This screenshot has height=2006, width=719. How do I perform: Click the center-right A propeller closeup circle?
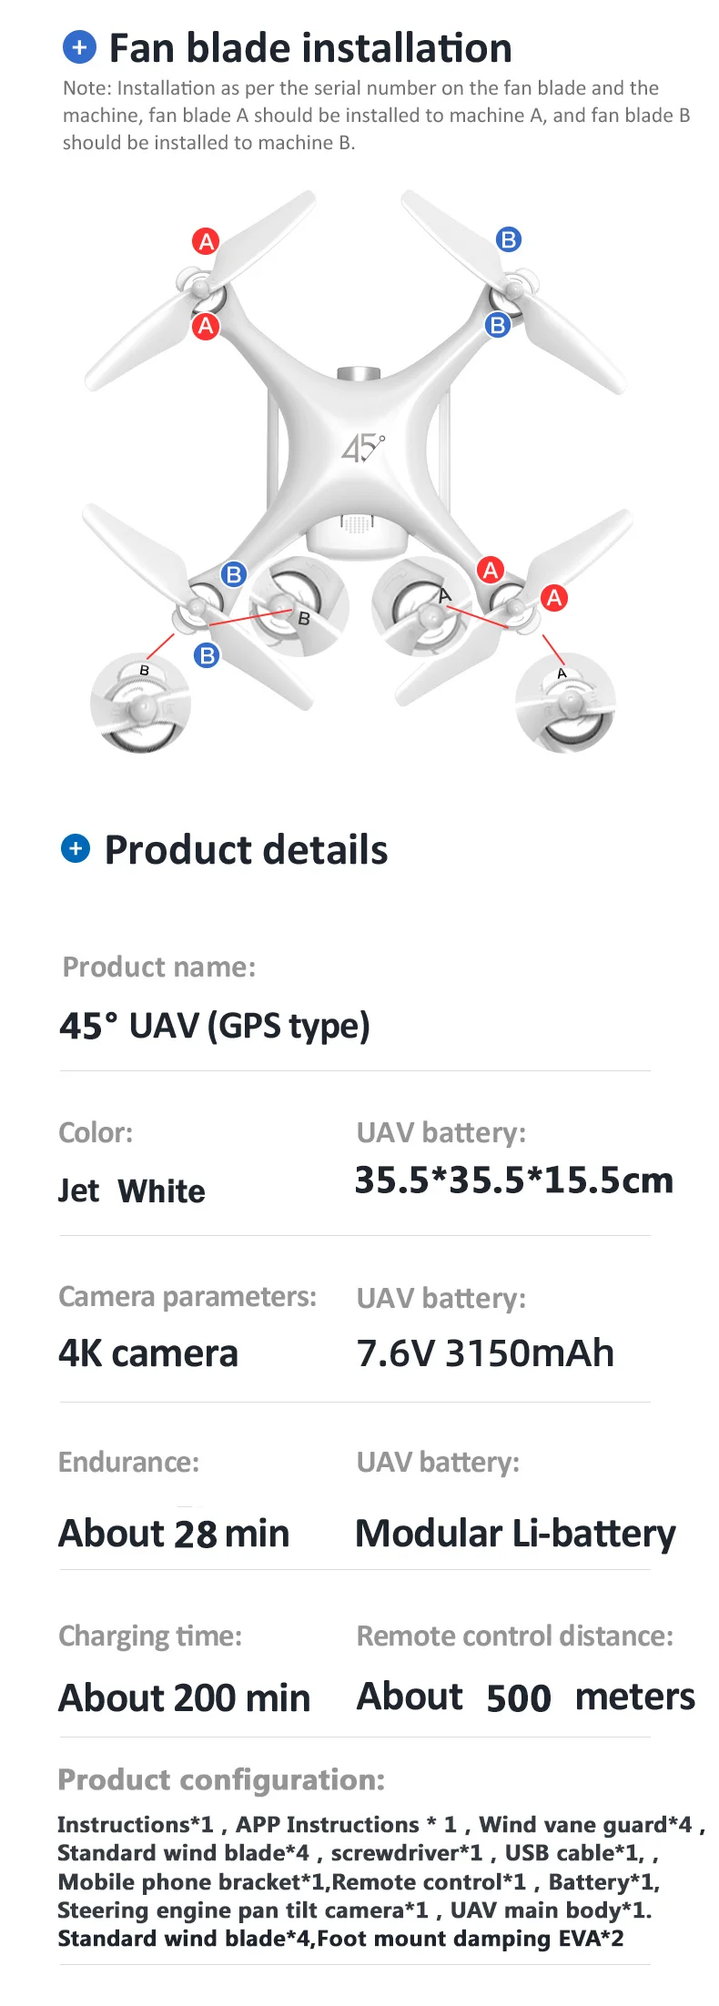click(423, 607)
